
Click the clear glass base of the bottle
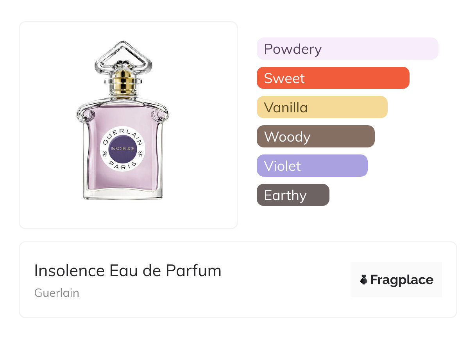[122, 195]
